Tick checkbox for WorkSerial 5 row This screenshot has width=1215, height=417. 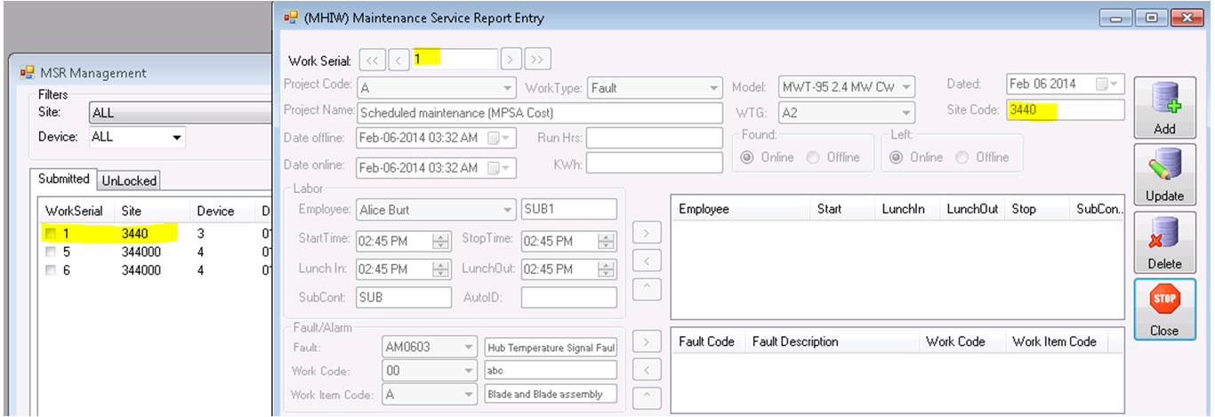pos(52,253)
